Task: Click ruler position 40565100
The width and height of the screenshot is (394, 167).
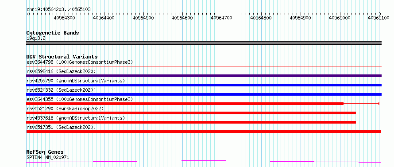Action: 379,18
